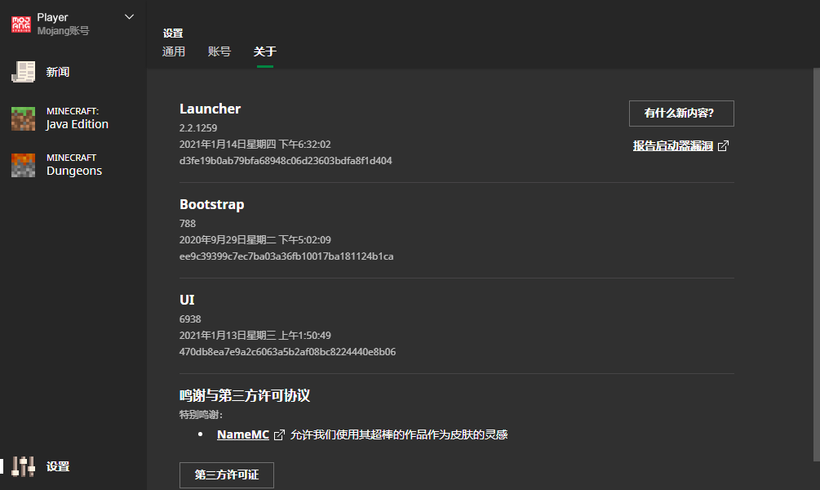Click the Mojang账号 label under Player

[x=64, y=31]
